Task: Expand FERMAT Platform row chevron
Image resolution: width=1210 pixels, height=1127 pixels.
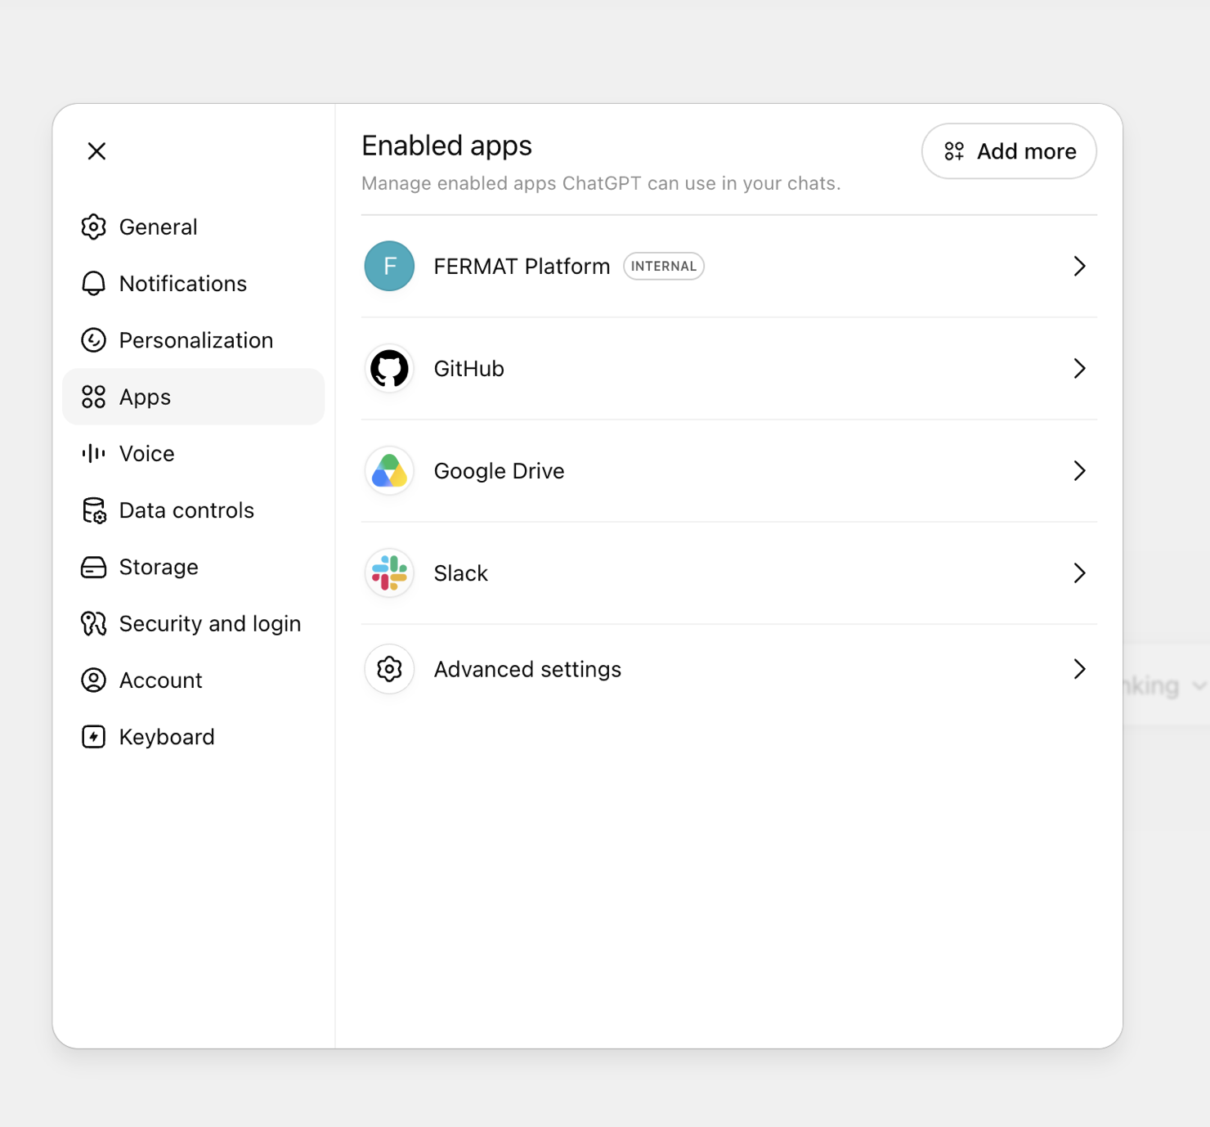Action: coord(1079,267)
